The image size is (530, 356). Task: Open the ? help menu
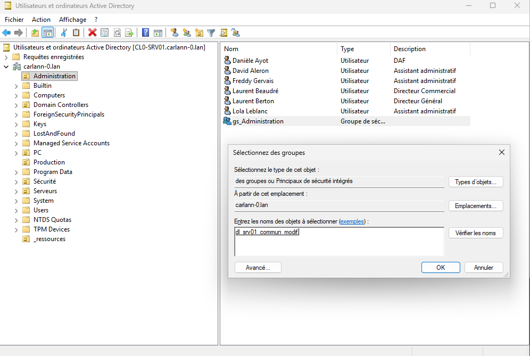tap(96, 20)
